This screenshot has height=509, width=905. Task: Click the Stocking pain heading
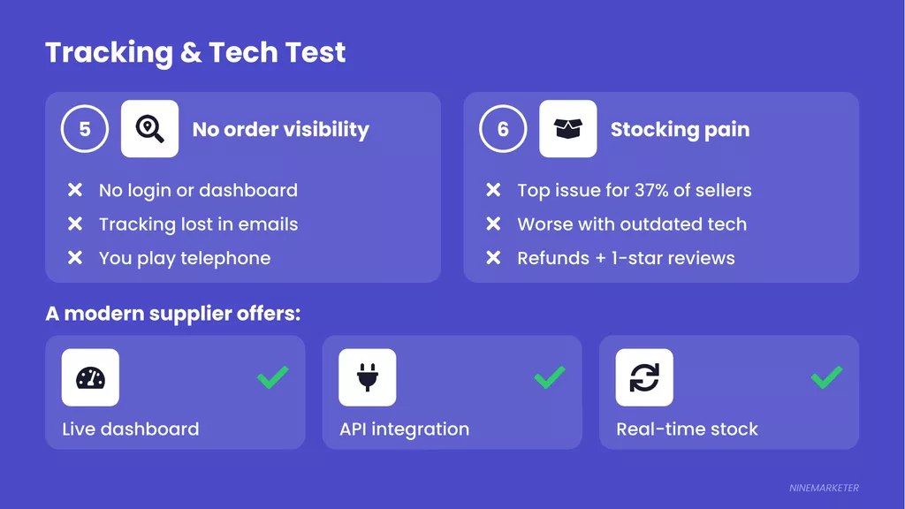(680, 129)
